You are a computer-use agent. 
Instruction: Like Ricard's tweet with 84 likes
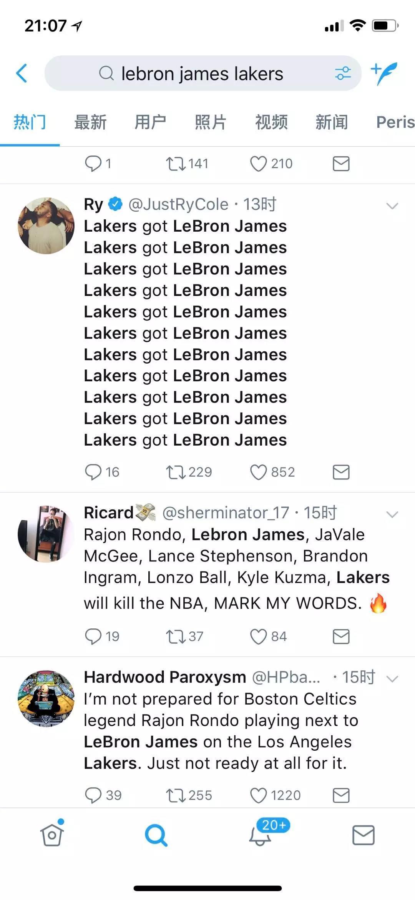tap(258, 636)
